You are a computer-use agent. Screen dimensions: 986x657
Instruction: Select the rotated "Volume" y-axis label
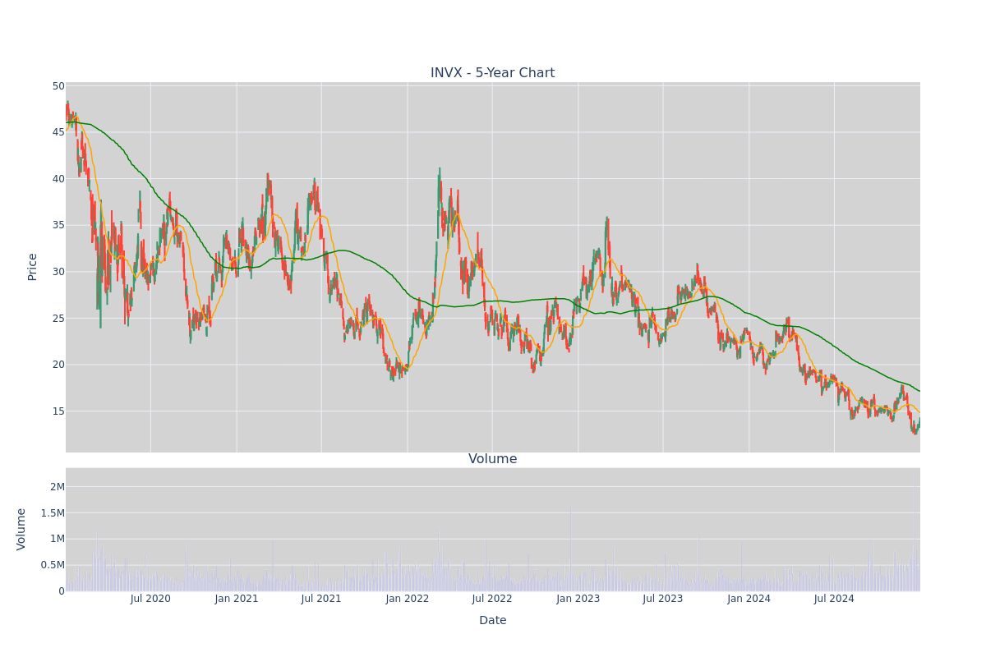(22, 529)
